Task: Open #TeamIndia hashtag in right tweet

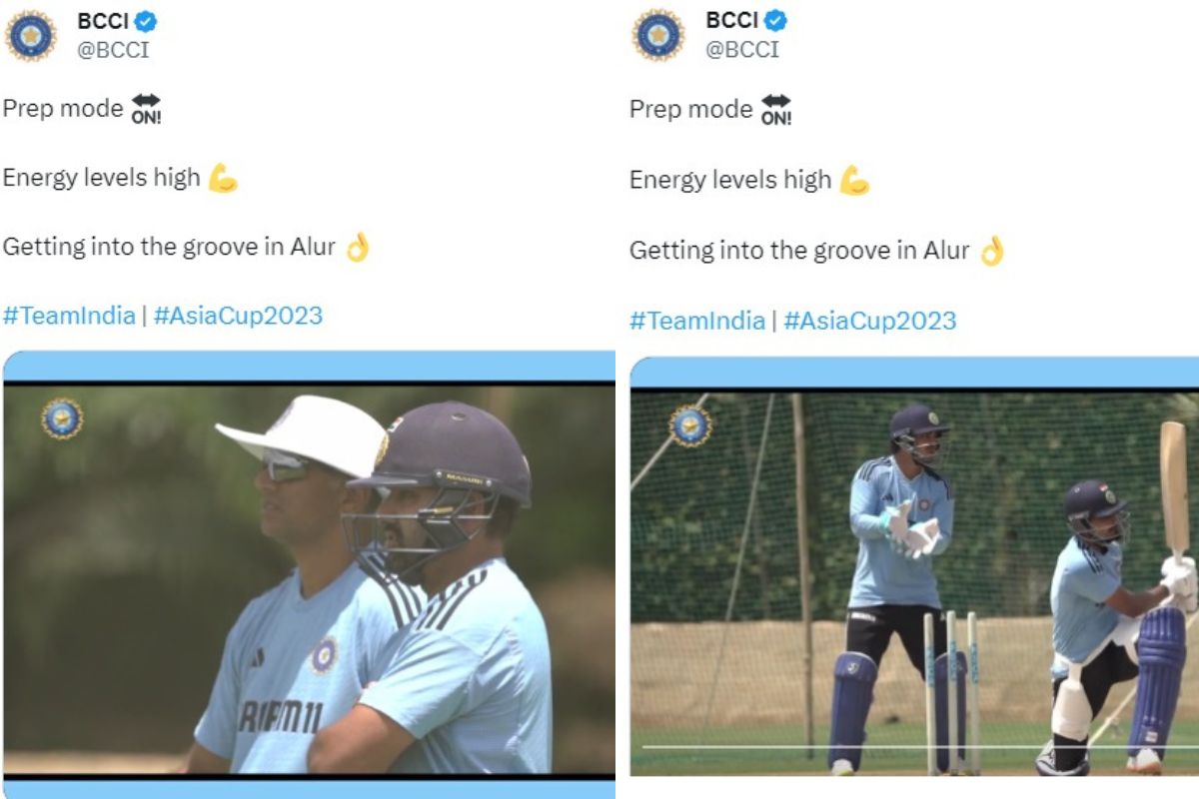Action: pyautogui.click(x=697, y=321)
